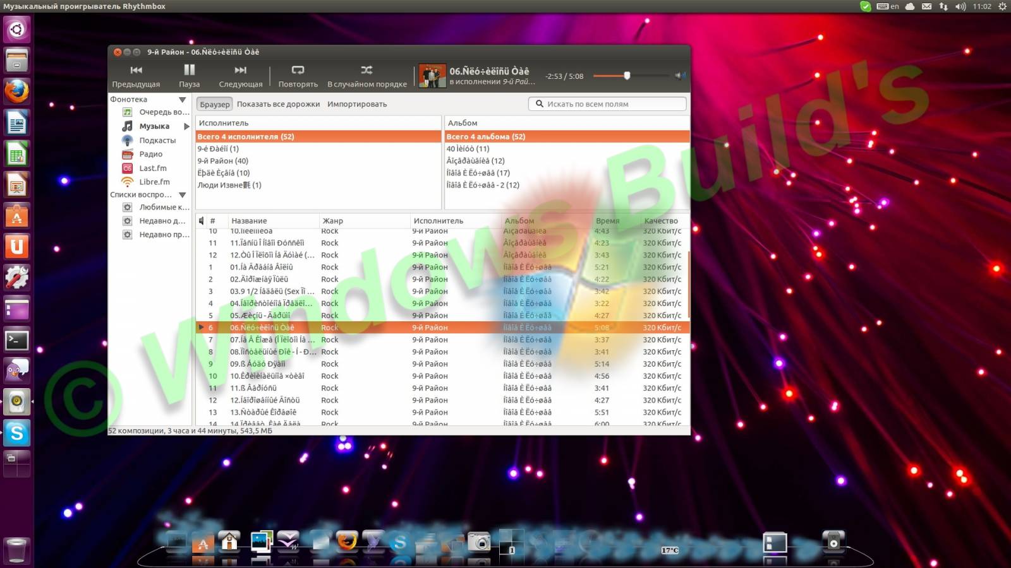Sort by the # track number column
The image size is (1011, 568).
click(x=217, y=221)
